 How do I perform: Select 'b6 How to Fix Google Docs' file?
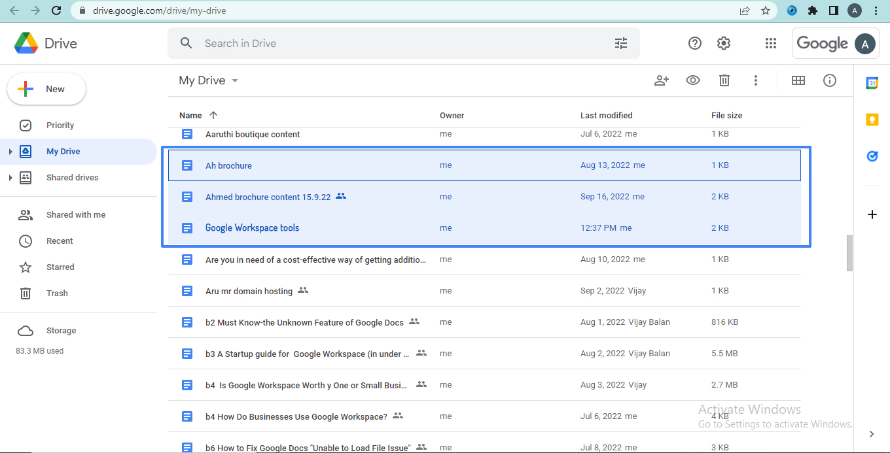point(484,443)
